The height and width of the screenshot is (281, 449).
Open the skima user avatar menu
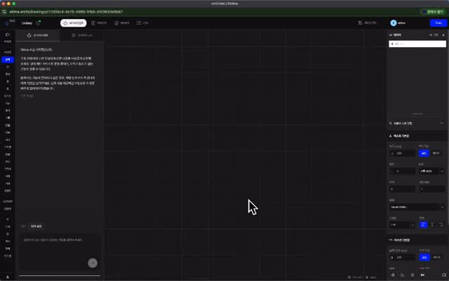[x=398, y=23]
